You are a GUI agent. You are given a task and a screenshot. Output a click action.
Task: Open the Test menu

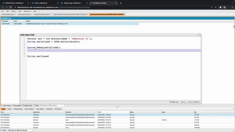(x=20, y=11)
